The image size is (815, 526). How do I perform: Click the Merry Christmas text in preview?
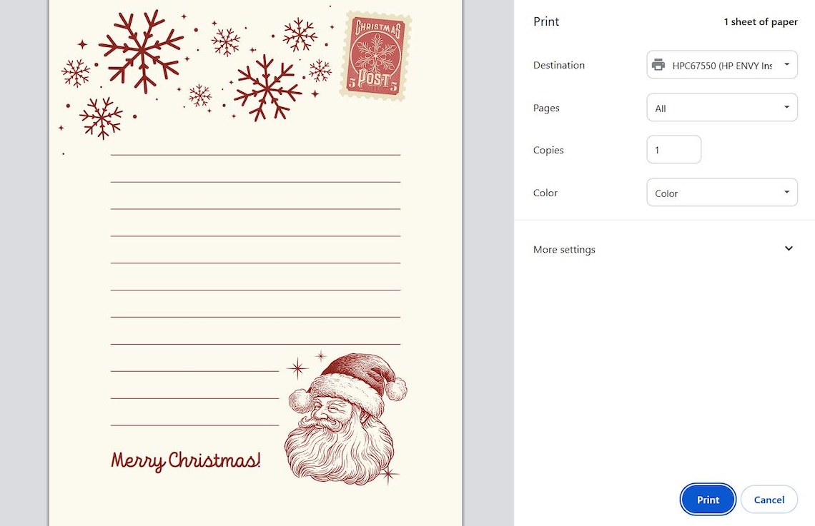coord(184,459)
